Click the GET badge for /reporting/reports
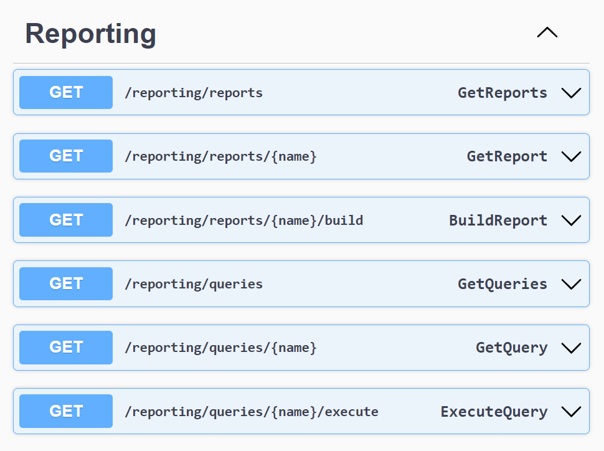The height and width of the screenshot is (451, 604). (66, 93)
